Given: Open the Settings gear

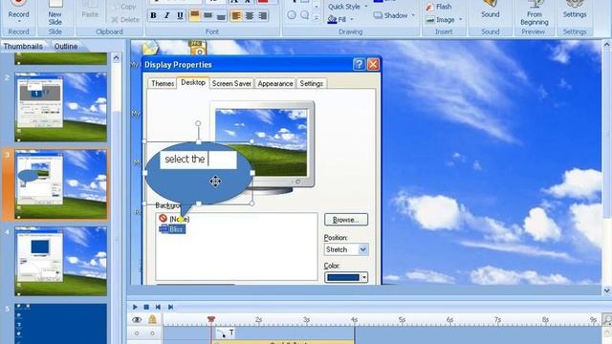Looking at the screenshot, I should pos(575,10).
